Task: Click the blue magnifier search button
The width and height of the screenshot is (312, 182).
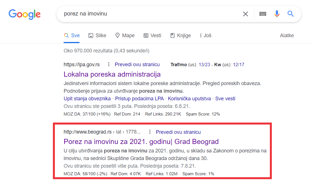Action: tap(291, 14)
